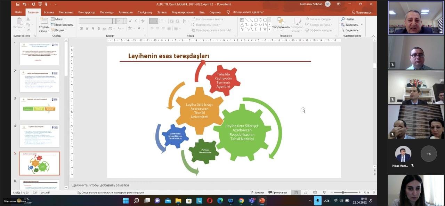Click the Поделиться share button
Image resolution: width=445 pixels, height=206 pixels.
click(x=361, y=12)
